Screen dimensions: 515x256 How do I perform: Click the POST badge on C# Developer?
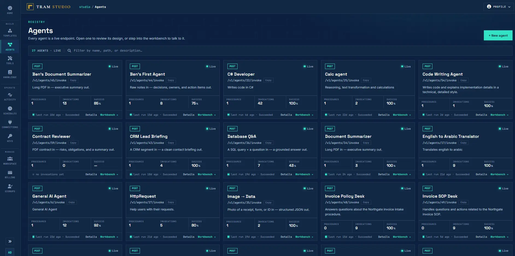[x=232, y=66]
